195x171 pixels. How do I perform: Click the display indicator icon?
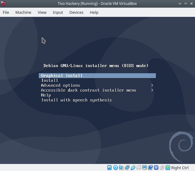[x=145, y=167]
